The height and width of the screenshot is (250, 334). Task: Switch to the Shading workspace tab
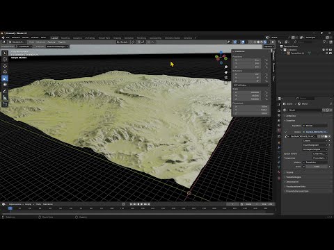click(x=117, y=38)
